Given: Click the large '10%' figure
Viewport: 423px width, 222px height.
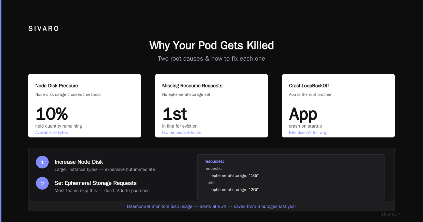Looking at the screenshot, I should tap(51, 114).
